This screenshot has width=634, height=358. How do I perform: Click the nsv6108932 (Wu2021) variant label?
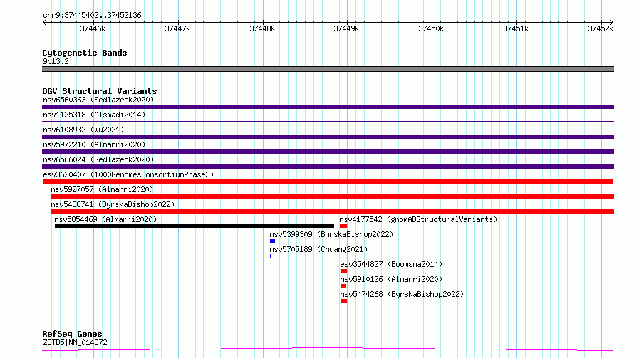(x=83, y=130)
